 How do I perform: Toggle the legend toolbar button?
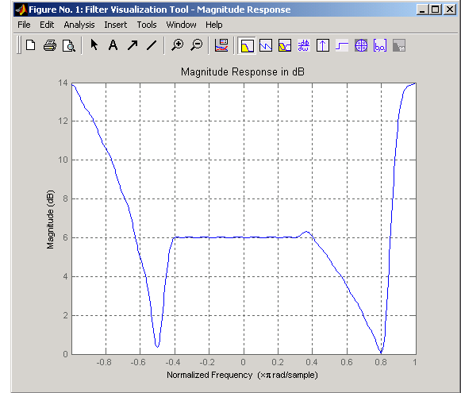[x=221, y=45]
